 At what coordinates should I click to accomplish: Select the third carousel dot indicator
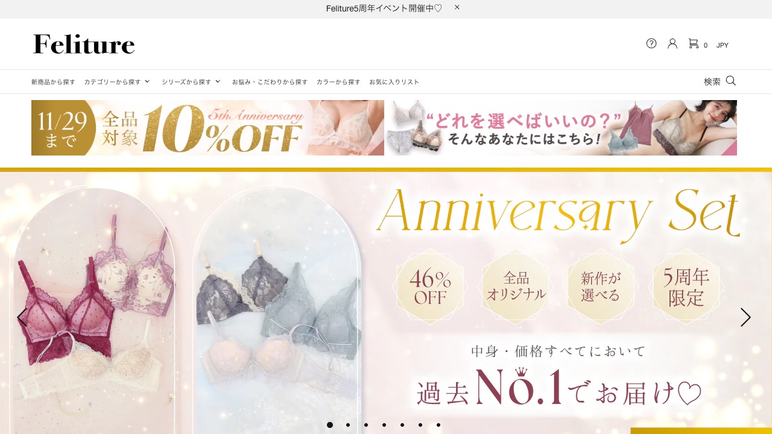(x=366, y=425)
